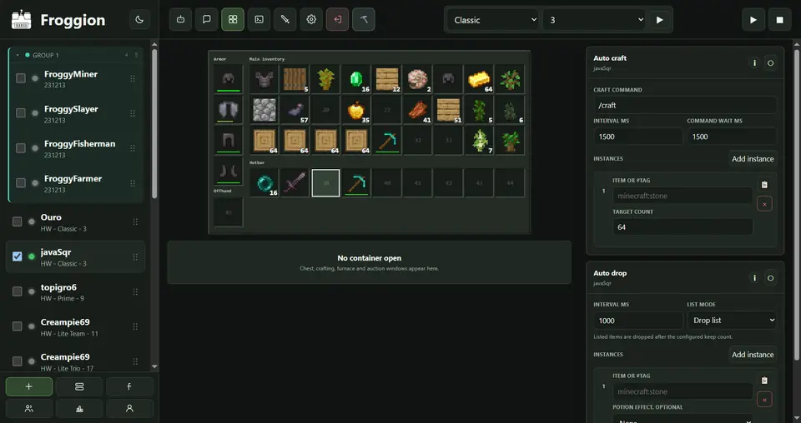Screen dimensions: 801x423
Task: Check the FroggyFisherman checkbox
Action: click(x=20, y=147)
